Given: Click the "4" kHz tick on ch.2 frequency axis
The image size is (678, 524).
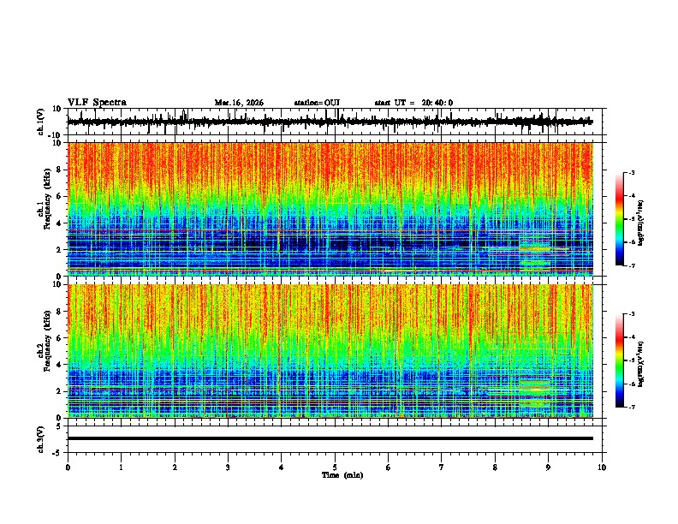Looking at the screenshot, I should [59, 365].
